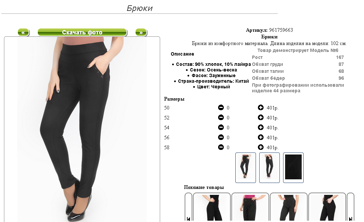Screen dimensions: 364x222
Task: Slide similar products carousel to the left
Action: (x=189, y=218)
